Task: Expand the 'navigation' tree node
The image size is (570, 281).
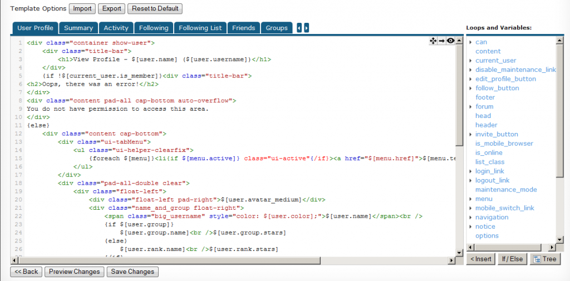Action: [470, 218]
